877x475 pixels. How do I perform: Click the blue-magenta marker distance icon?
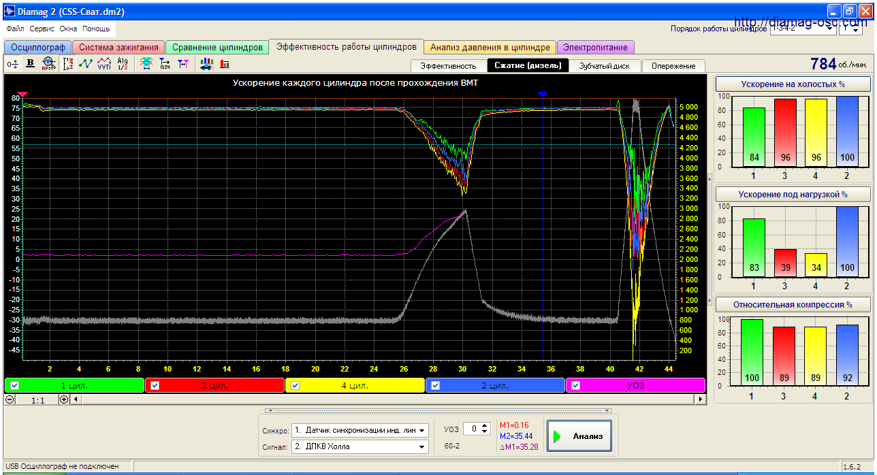(x=182, y=64)
